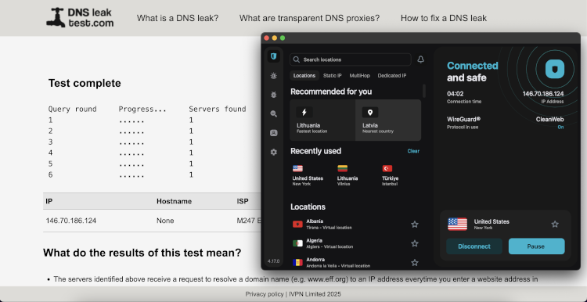Select Albania Tirana virtual location row

point(355,225)
